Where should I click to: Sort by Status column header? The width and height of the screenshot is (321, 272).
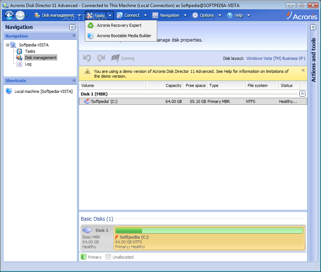[x=289, y=85]
